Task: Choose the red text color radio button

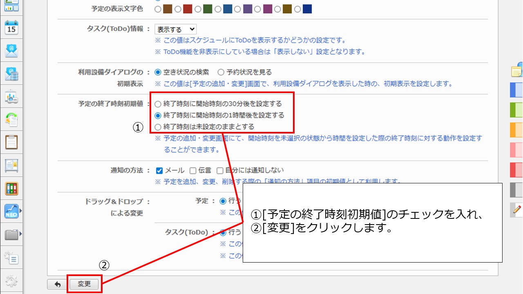Action: 178,9
